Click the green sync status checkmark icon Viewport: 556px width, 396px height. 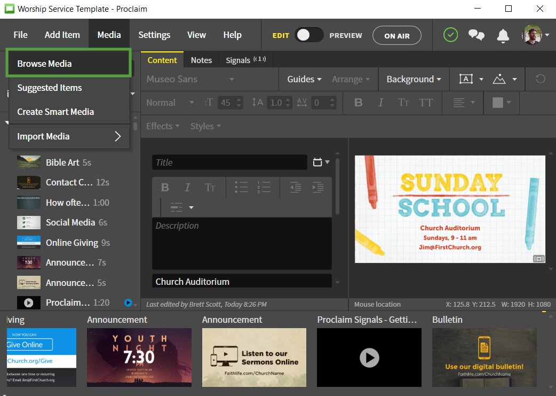(x=450, y=35)
